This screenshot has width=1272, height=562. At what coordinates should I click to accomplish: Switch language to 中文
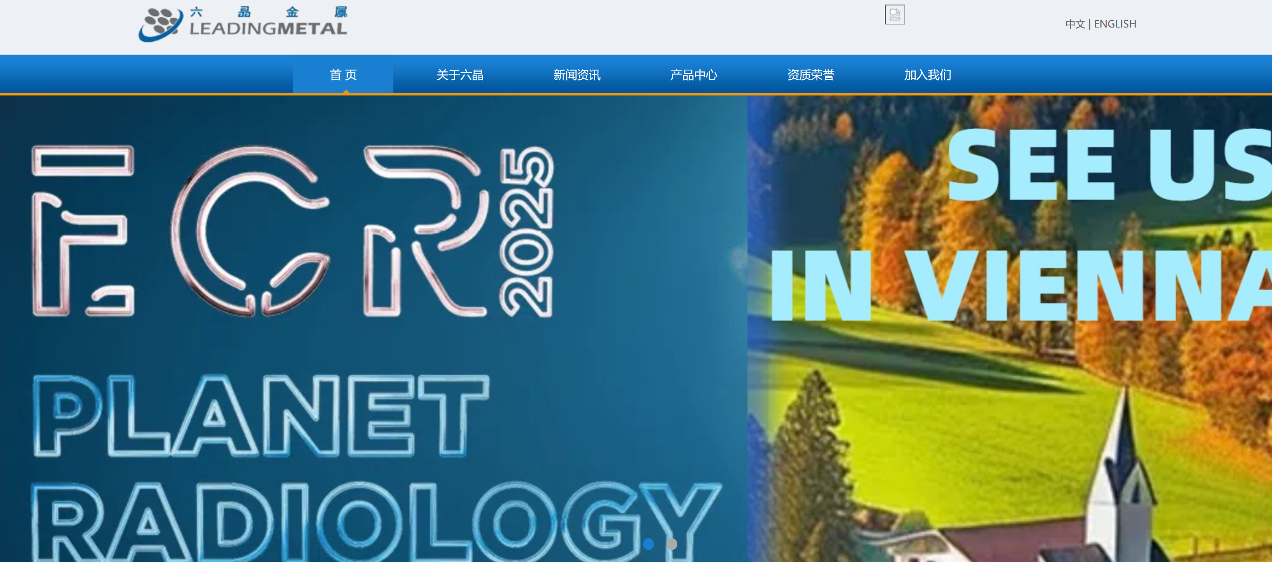pos(1074,24)
